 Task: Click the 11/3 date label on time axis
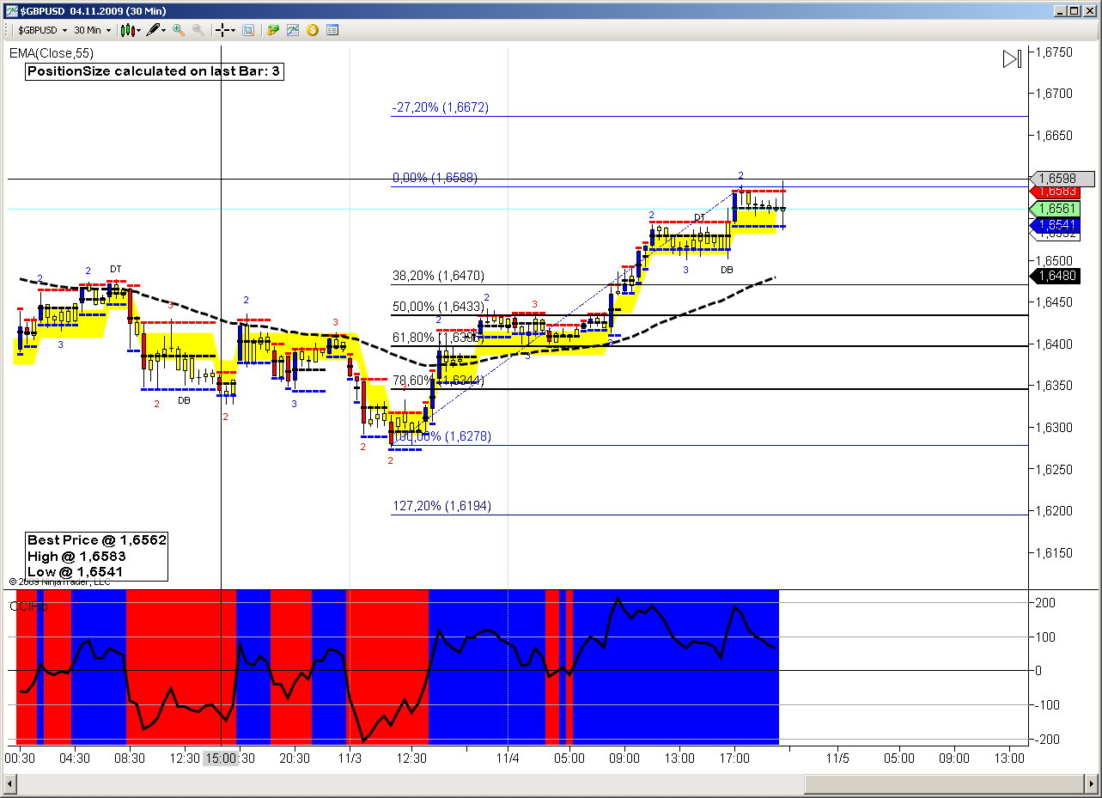(350, 758)
